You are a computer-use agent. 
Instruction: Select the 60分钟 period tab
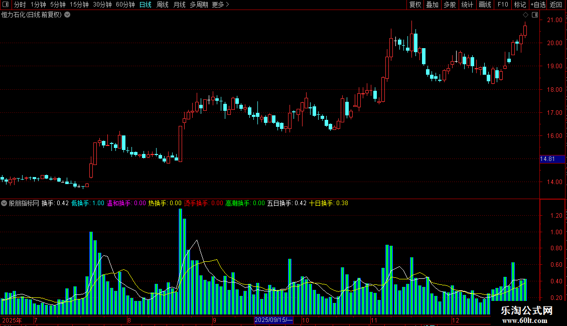pos(125,5)
